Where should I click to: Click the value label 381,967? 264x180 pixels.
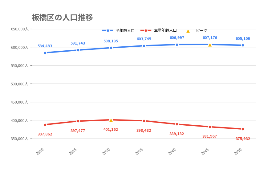pos(209,136)
